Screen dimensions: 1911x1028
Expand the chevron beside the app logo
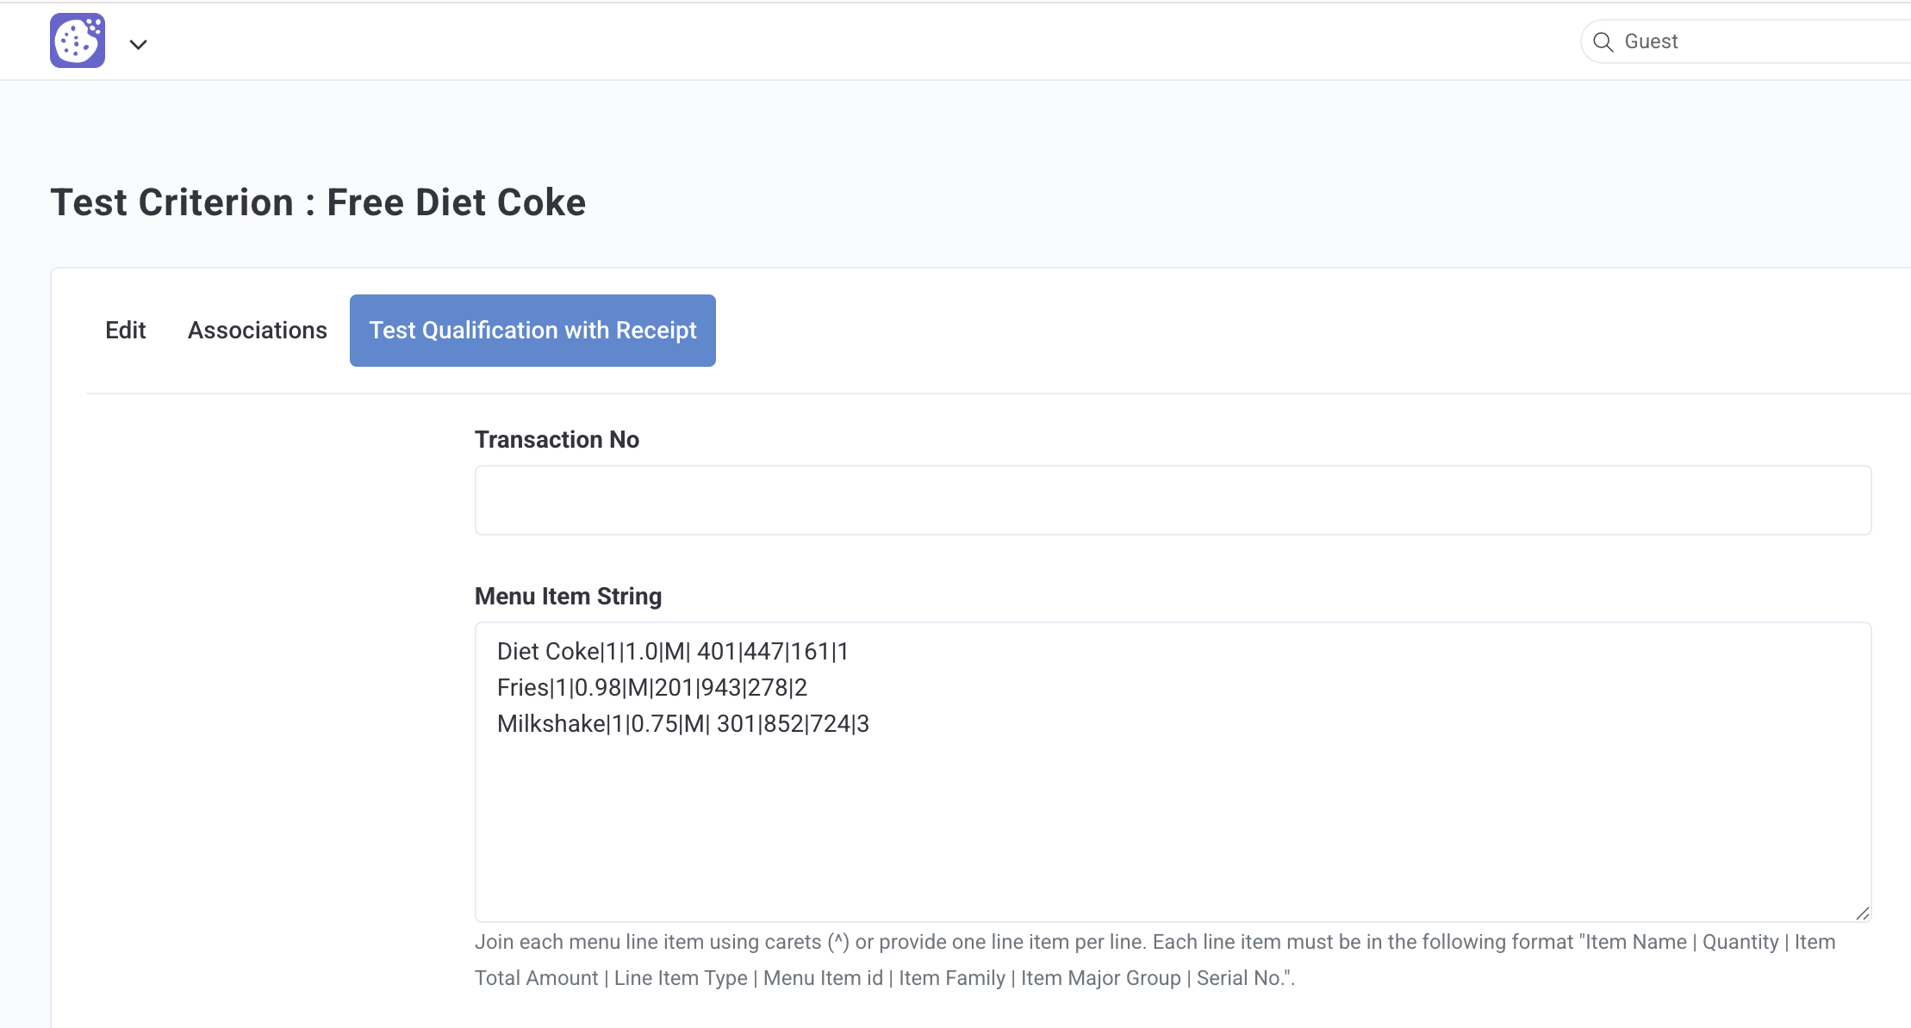click(x=138, y=44)
